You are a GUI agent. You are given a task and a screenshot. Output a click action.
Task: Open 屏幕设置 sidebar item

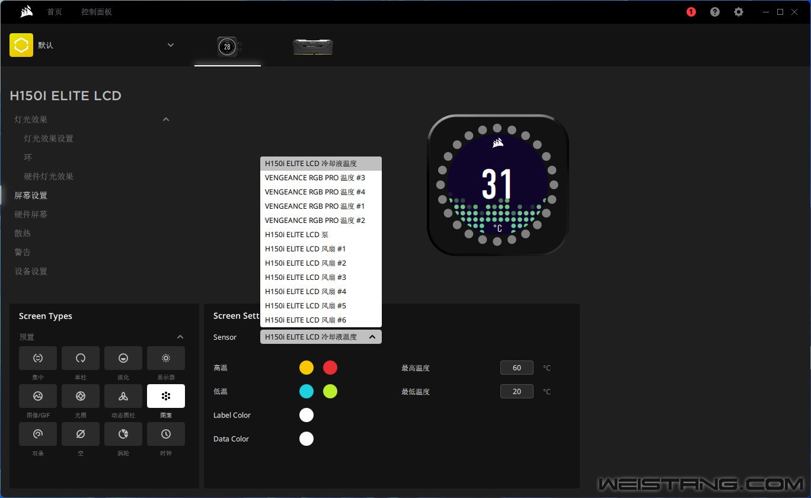[x=31, y=196]
